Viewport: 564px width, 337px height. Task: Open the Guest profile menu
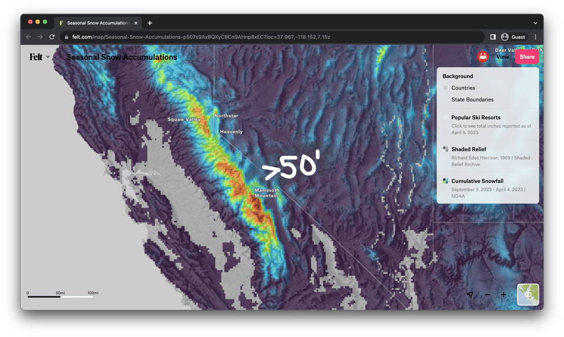pos(513,37)
